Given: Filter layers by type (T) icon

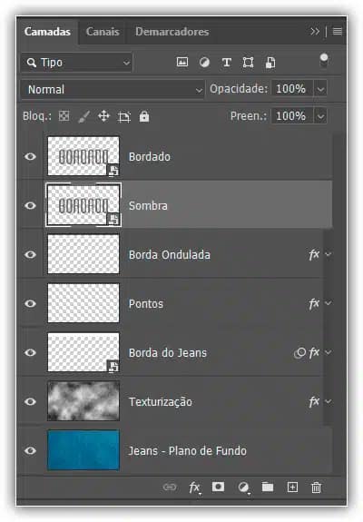Looking at the screenshot, I should 226,63.
